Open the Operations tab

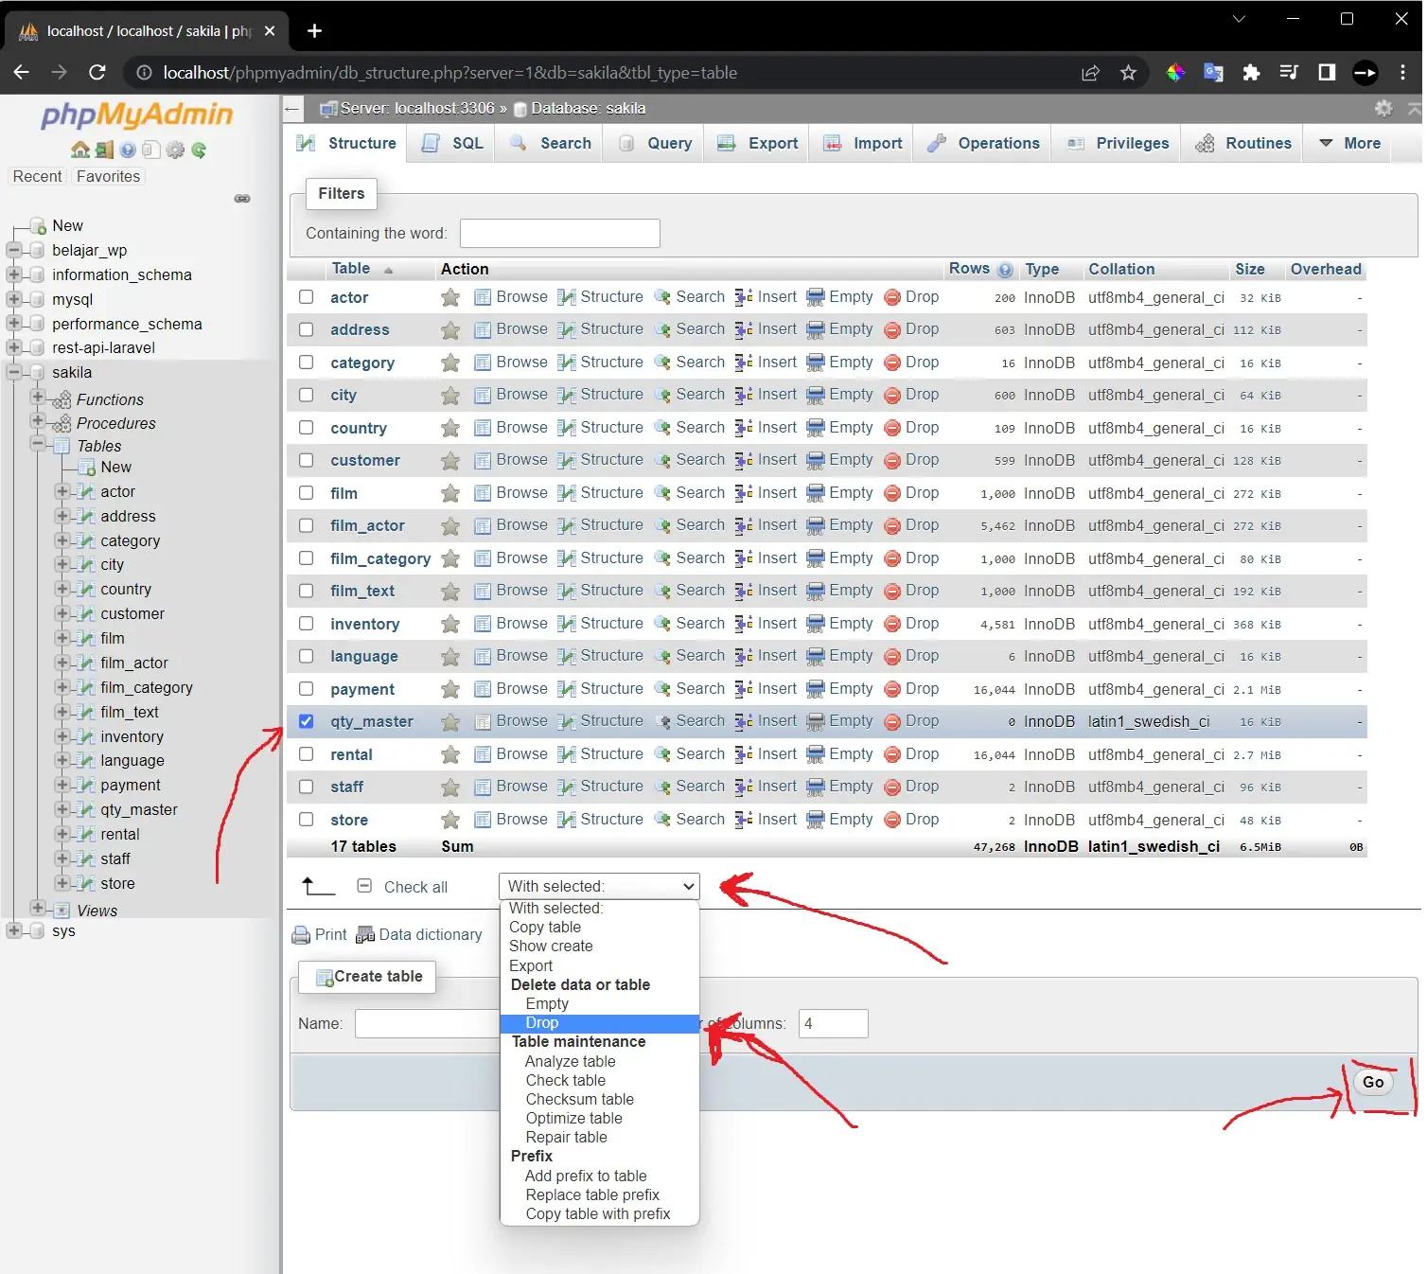[x=984, y=143]
